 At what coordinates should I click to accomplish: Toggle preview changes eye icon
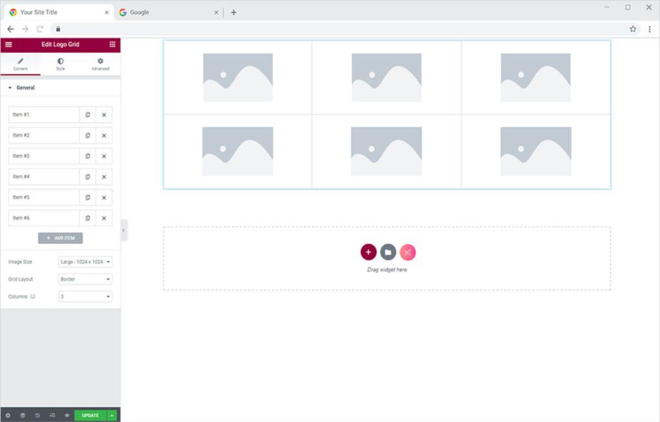(x=66, y=416)
